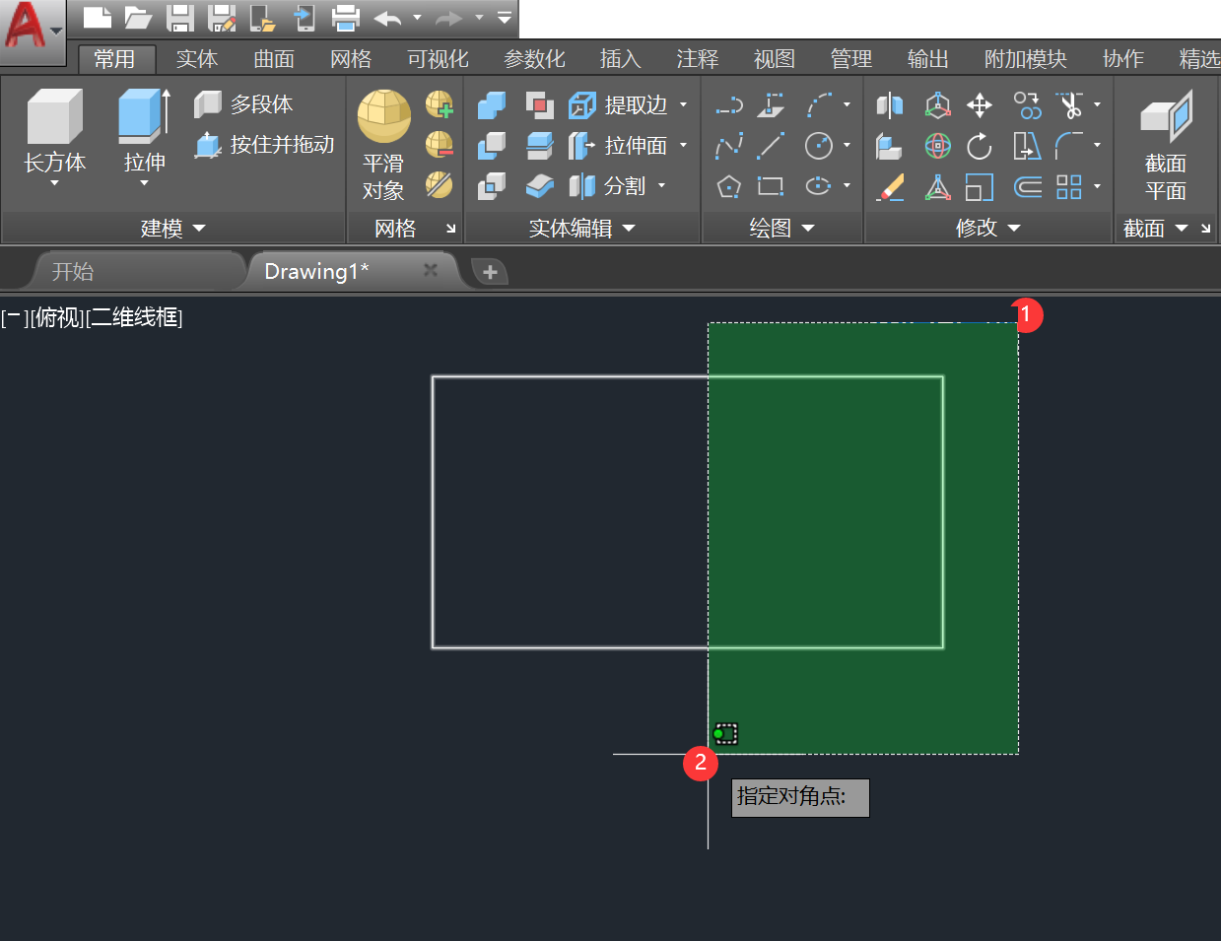The height and width of the screenshot is (941, 1221).
Task: Select the Box (长方体) modeling tool
Action: coord(54,117)
